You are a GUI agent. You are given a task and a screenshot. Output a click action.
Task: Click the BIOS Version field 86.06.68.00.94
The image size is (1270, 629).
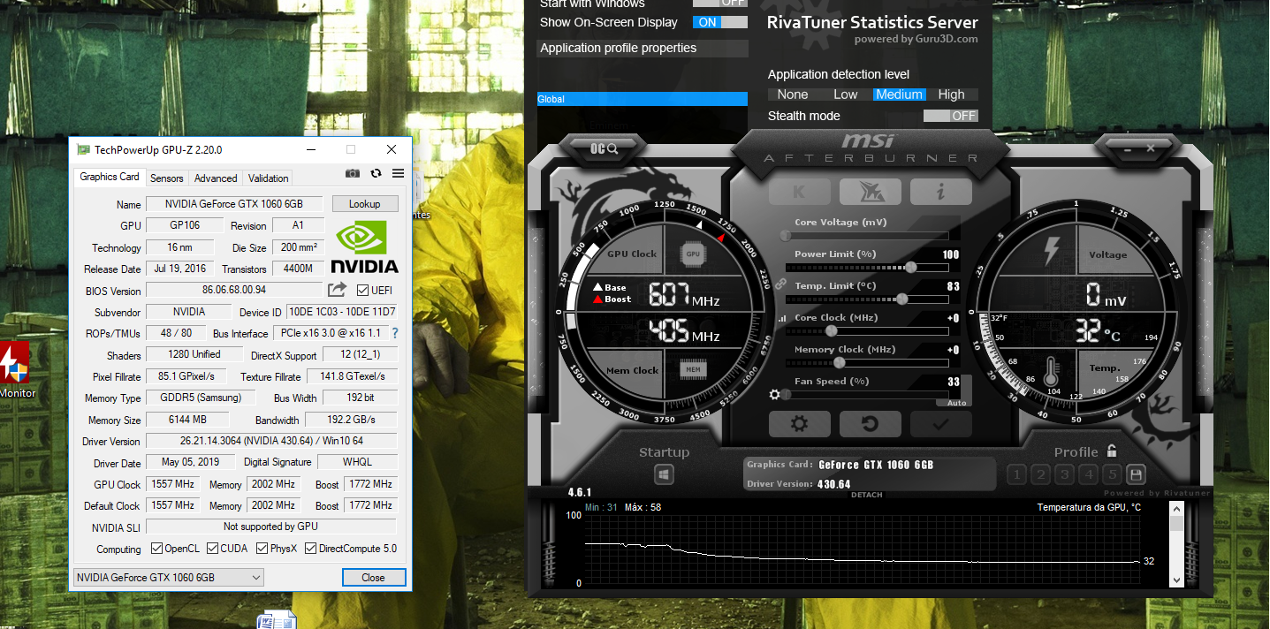click(234, 290)
